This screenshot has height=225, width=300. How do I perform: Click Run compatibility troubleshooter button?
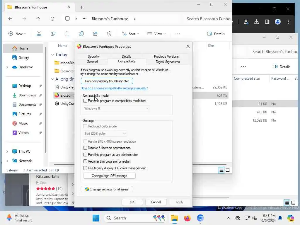pos(107,81)
